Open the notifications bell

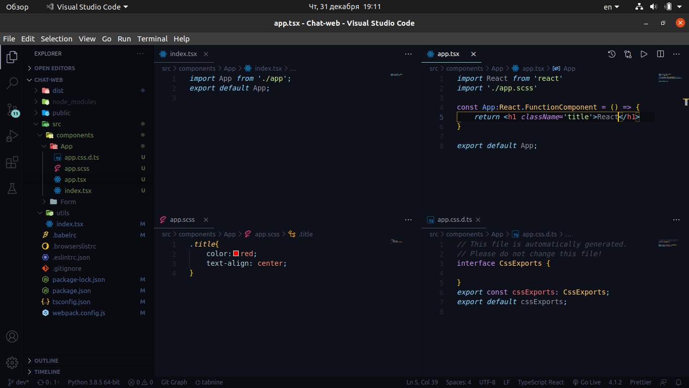678,382
